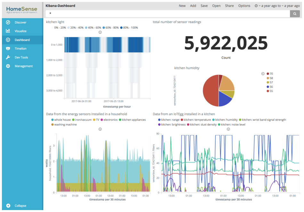Click the Dev Tools wrench icon
Image resolution: width=304 pixels, height=212 pixels.
point(8,57)
